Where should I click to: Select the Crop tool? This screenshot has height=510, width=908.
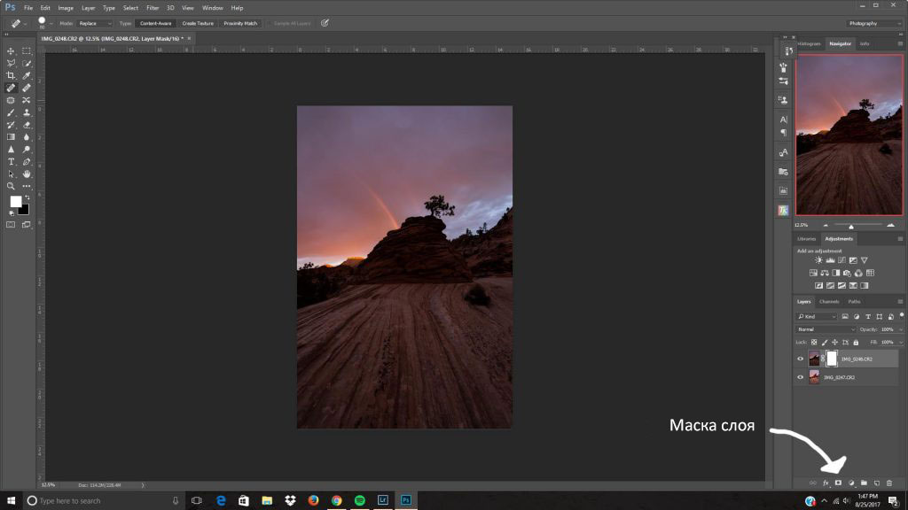click(x=12, y=76)
